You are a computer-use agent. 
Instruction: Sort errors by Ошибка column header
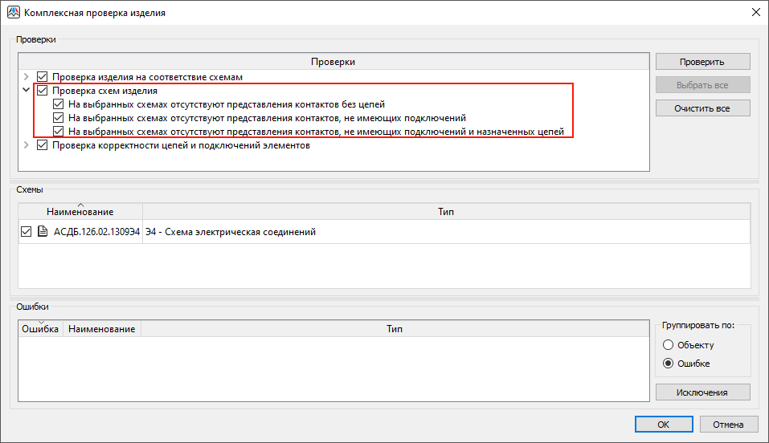point(40,329)
